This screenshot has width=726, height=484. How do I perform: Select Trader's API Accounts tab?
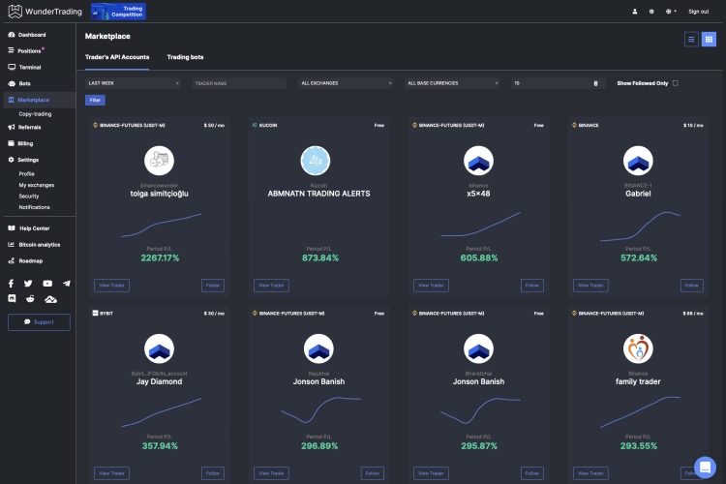coord(117,57)
